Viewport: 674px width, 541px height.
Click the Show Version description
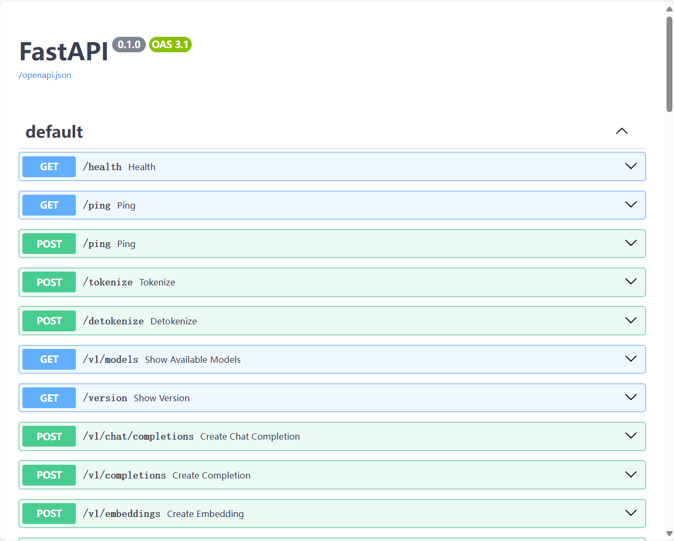tap(162, 398)
